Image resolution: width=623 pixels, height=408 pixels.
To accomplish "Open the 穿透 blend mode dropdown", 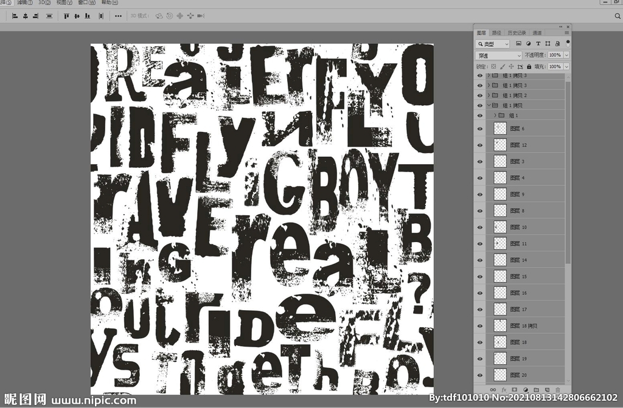I will point(498,55).
